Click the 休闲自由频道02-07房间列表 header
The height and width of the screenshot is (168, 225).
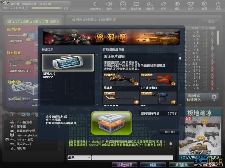pyautogui.click(x=94, y=20)
